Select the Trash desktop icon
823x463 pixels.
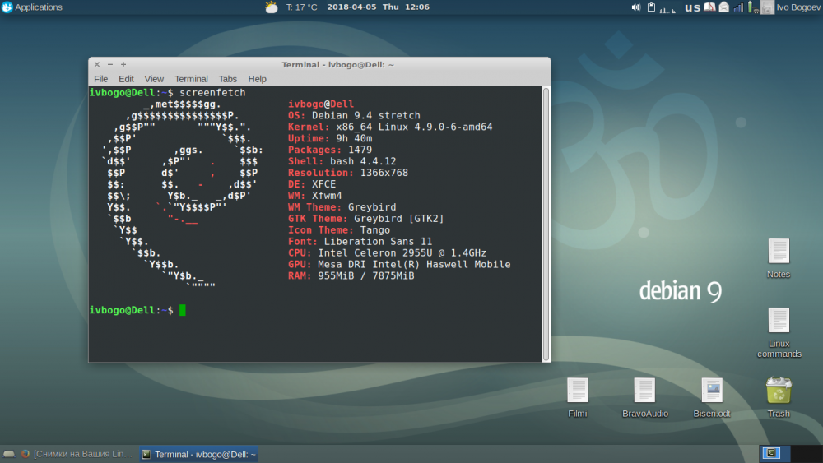tap(779, 397)
